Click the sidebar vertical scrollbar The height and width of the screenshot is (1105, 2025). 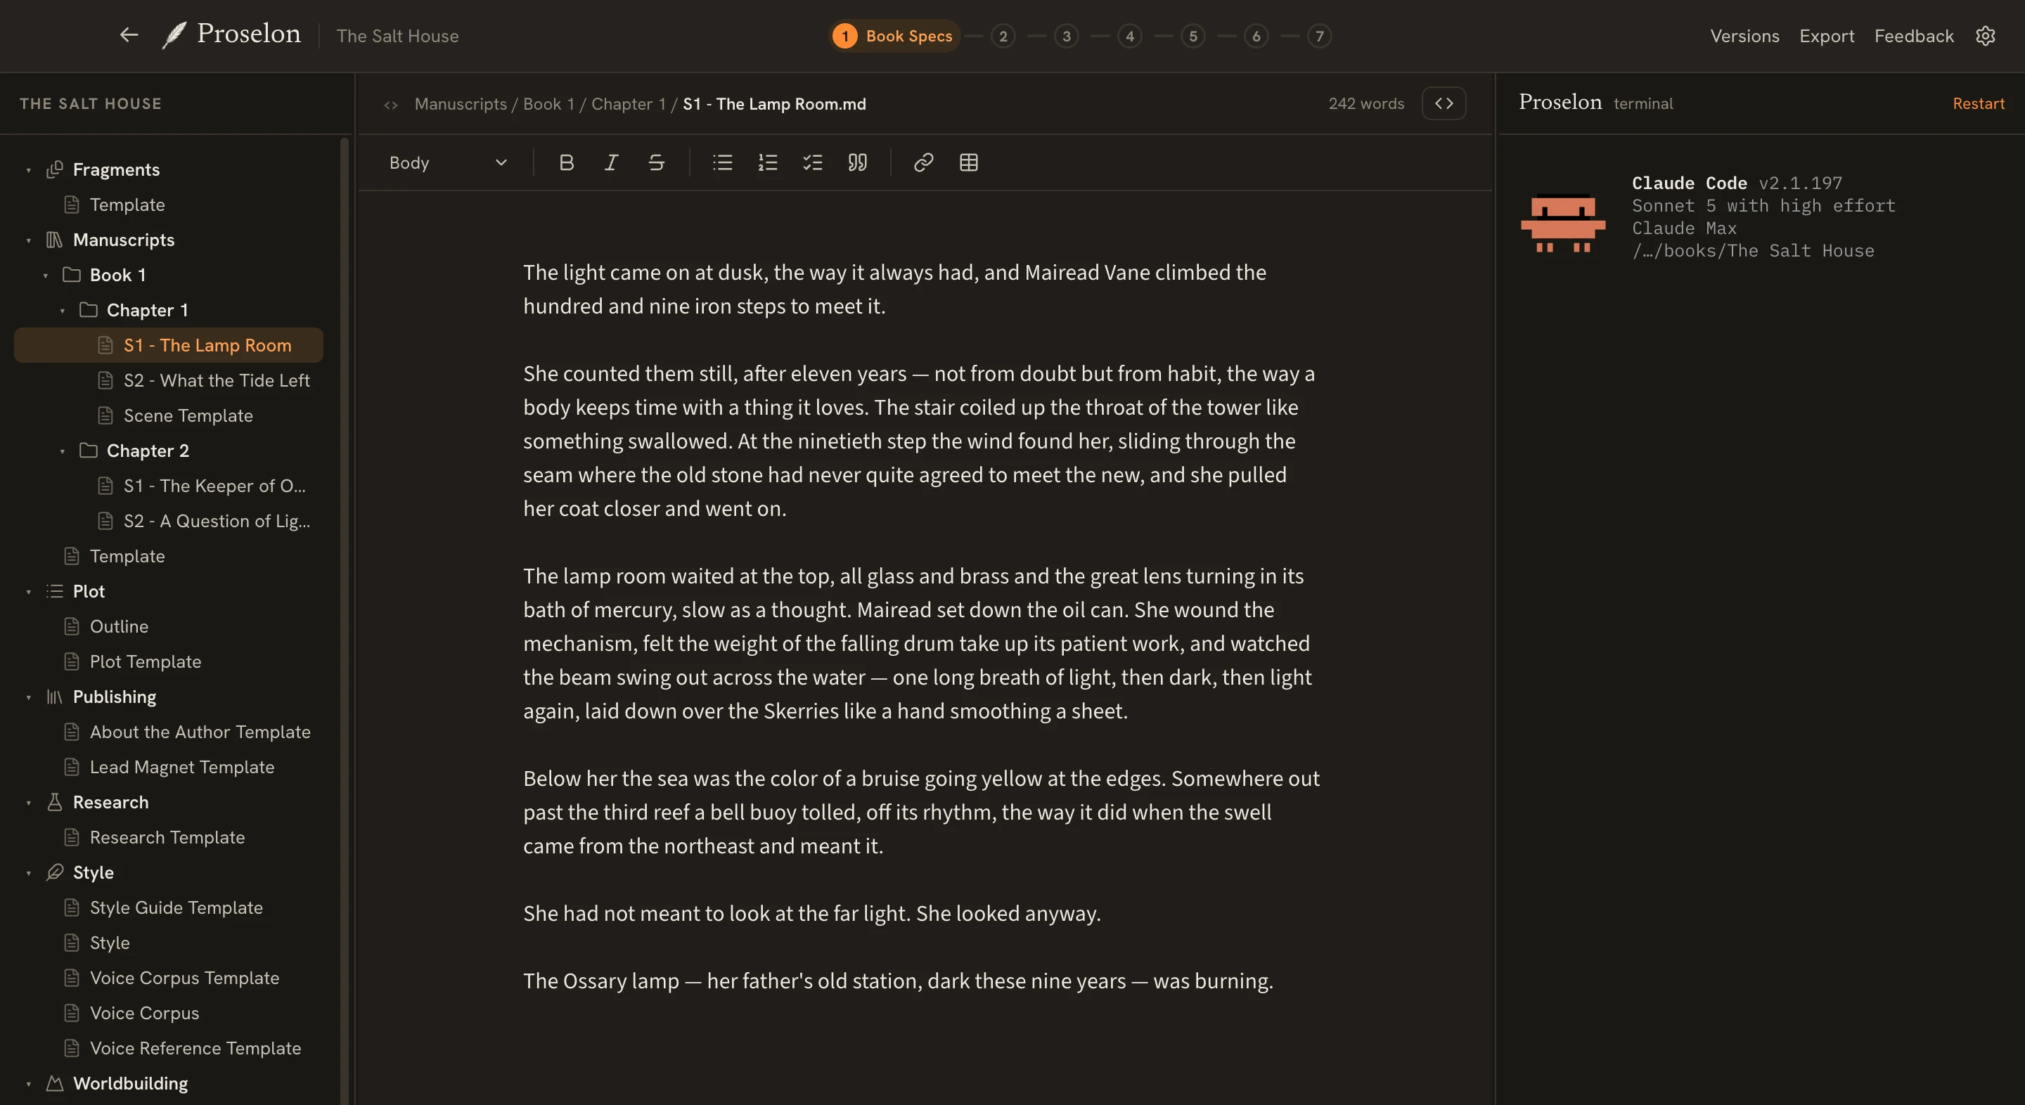(344, 621)
